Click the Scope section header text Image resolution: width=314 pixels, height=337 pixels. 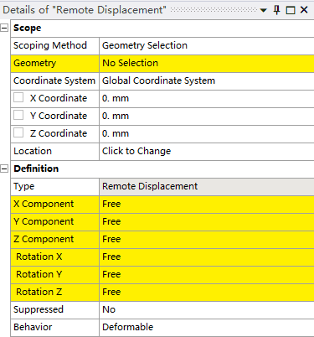coord(28,28)
